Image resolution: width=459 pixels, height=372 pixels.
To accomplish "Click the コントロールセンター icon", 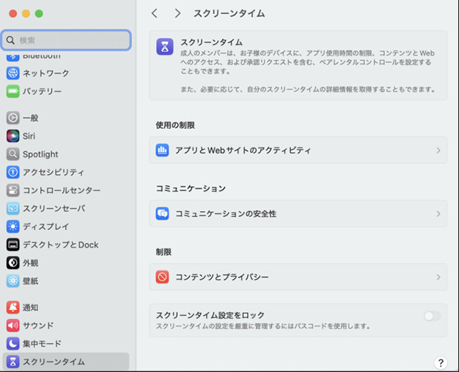I will 13,190.
